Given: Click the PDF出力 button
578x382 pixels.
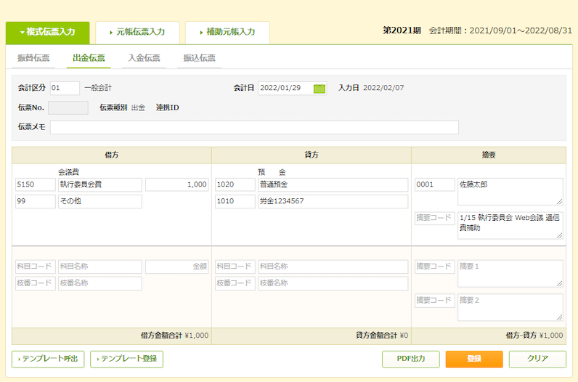Looking at the screenshot, I should coord(411,359).
